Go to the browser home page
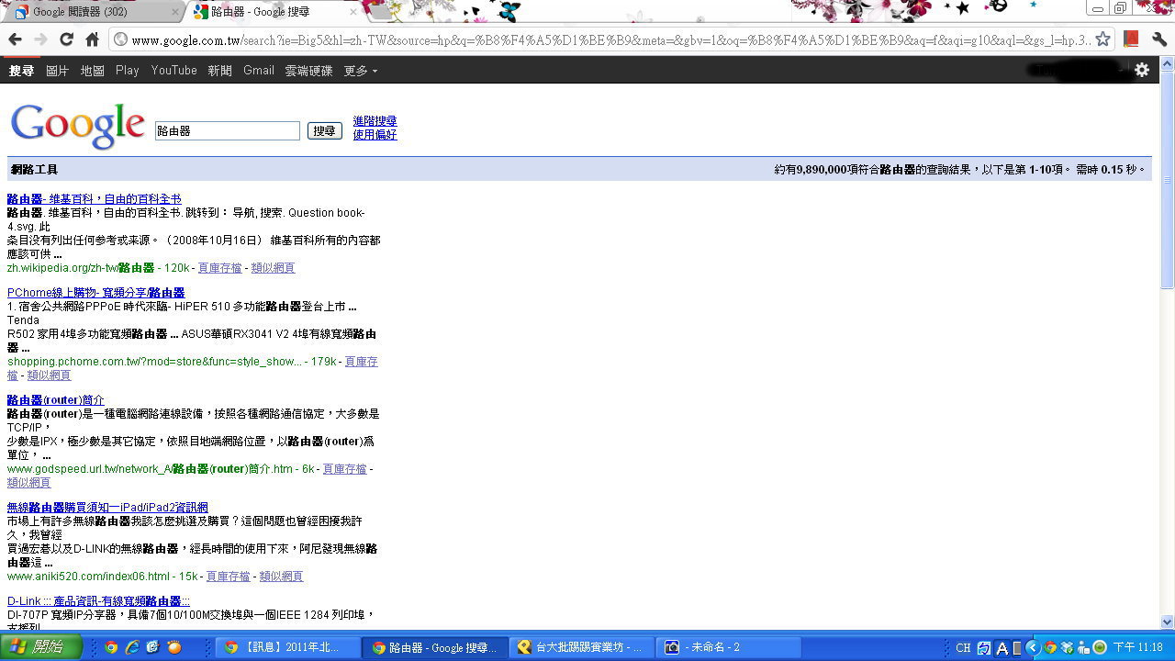Screen dimensions: 1175x661 [92, 39]
